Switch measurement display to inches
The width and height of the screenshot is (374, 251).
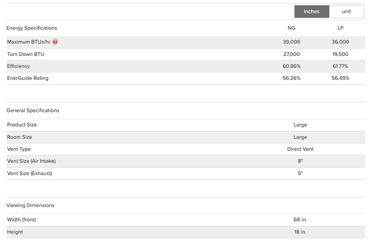[311, 12]
